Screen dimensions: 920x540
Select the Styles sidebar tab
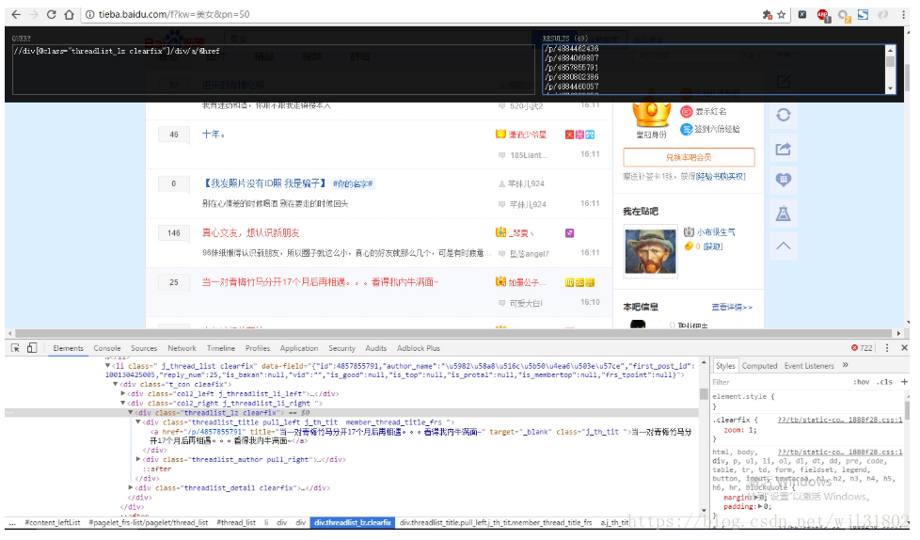(x=725, y=366)
